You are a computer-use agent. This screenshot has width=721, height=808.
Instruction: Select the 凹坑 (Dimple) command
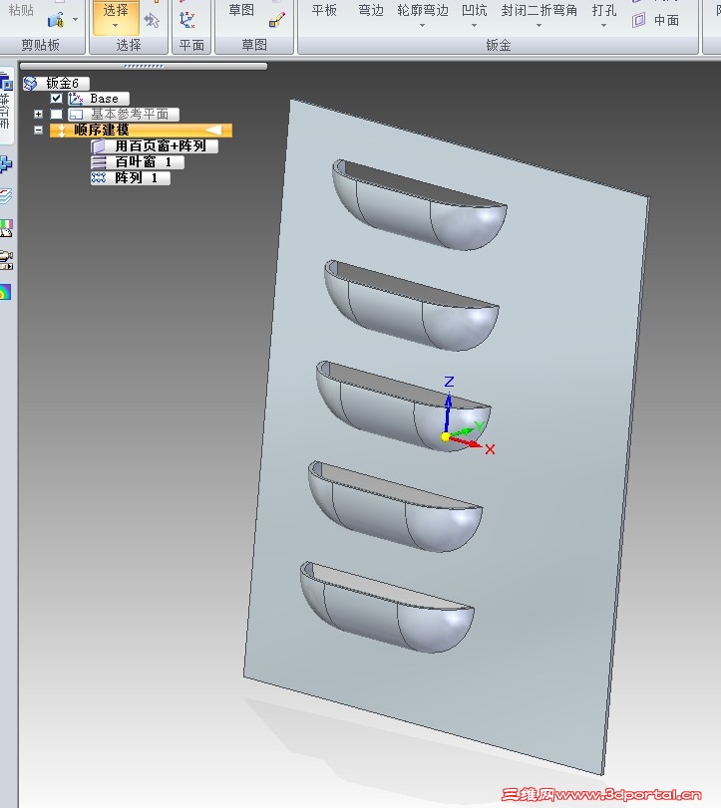point(475,10)
